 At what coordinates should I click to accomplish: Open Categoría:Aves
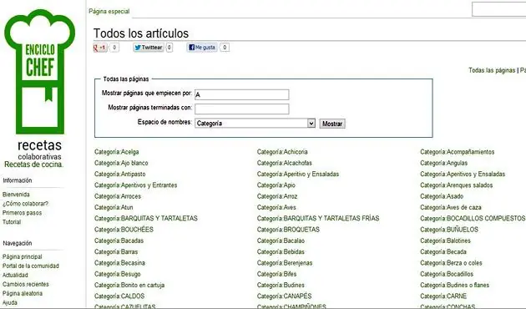pyautogui.click(x=276, y=207)
